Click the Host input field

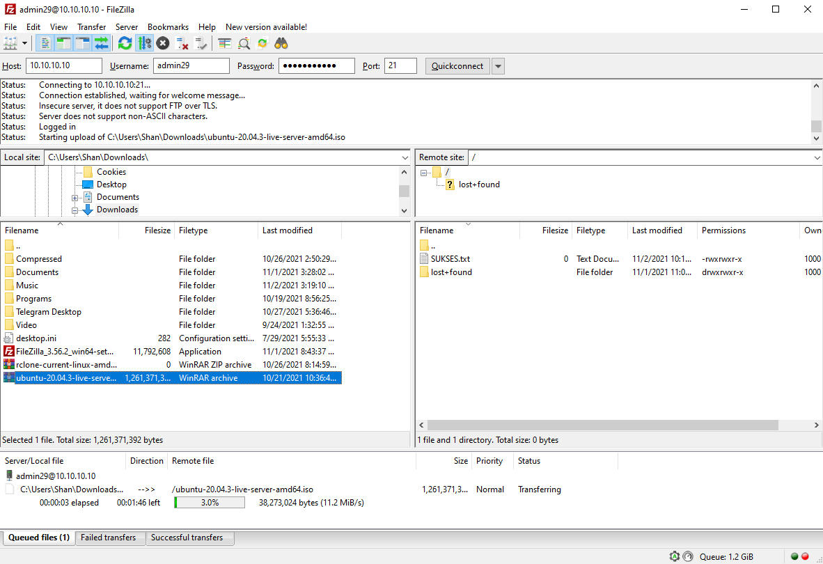point(63,65)
